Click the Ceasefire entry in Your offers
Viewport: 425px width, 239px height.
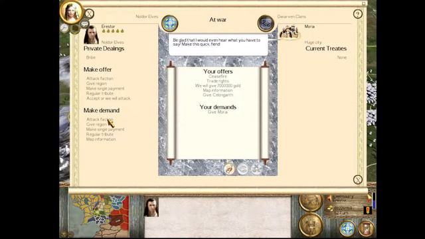[218, 76]
